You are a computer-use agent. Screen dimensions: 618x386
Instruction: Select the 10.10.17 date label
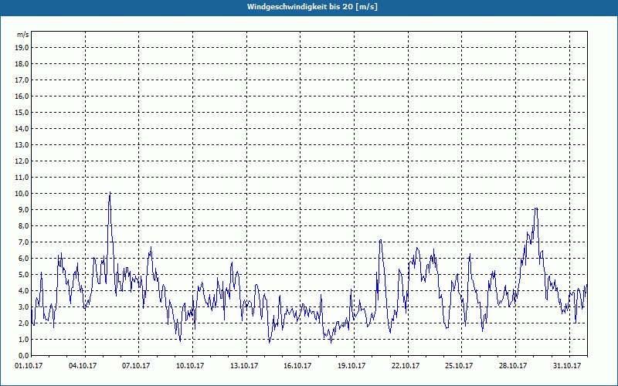(x=190, y=366)
